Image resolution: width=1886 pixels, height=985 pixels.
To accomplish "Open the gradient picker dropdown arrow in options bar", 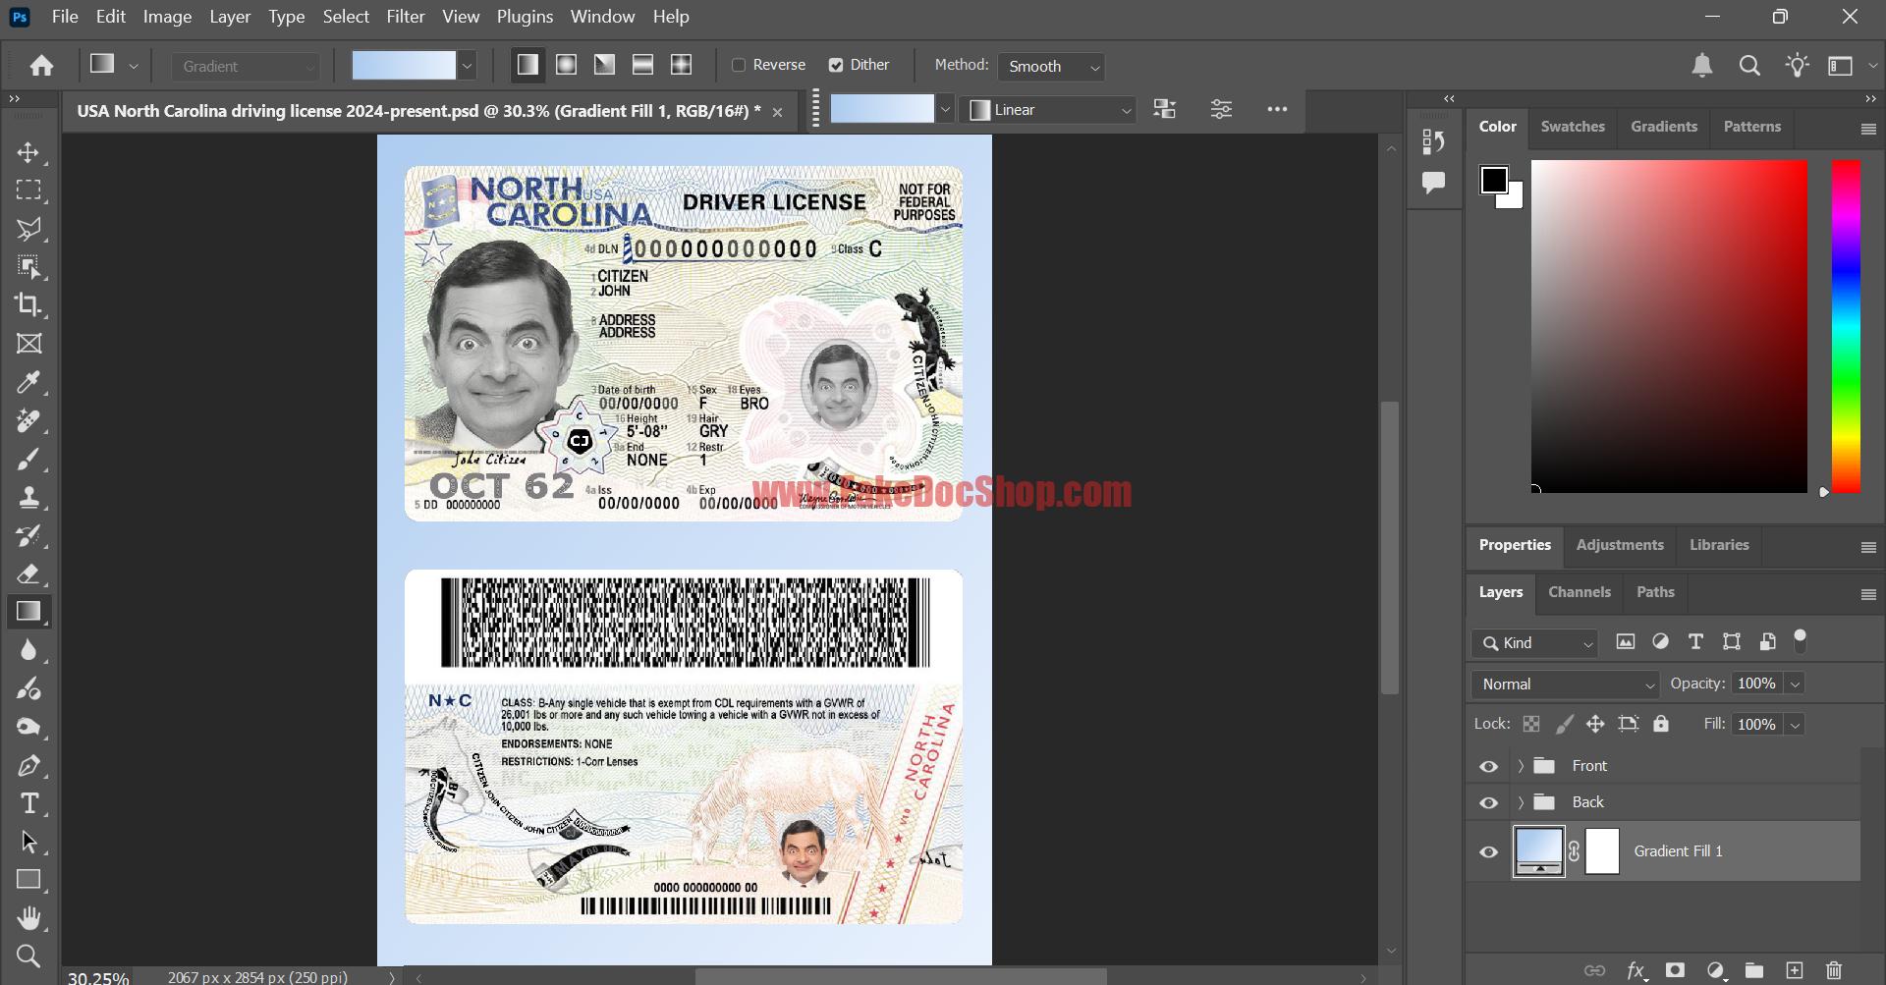I will click(468, 66).
